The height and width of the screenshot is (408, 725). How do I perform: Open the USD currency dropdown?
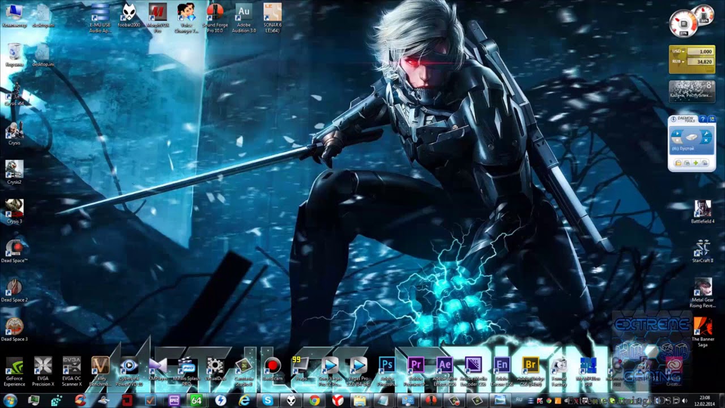tap(677, 51)
